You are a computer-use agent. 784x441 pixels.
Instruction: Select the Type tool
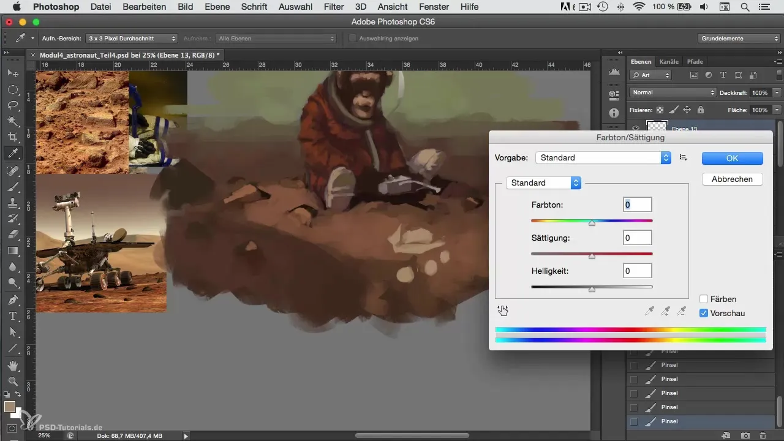pyautogui.click(x=12, y=316)
